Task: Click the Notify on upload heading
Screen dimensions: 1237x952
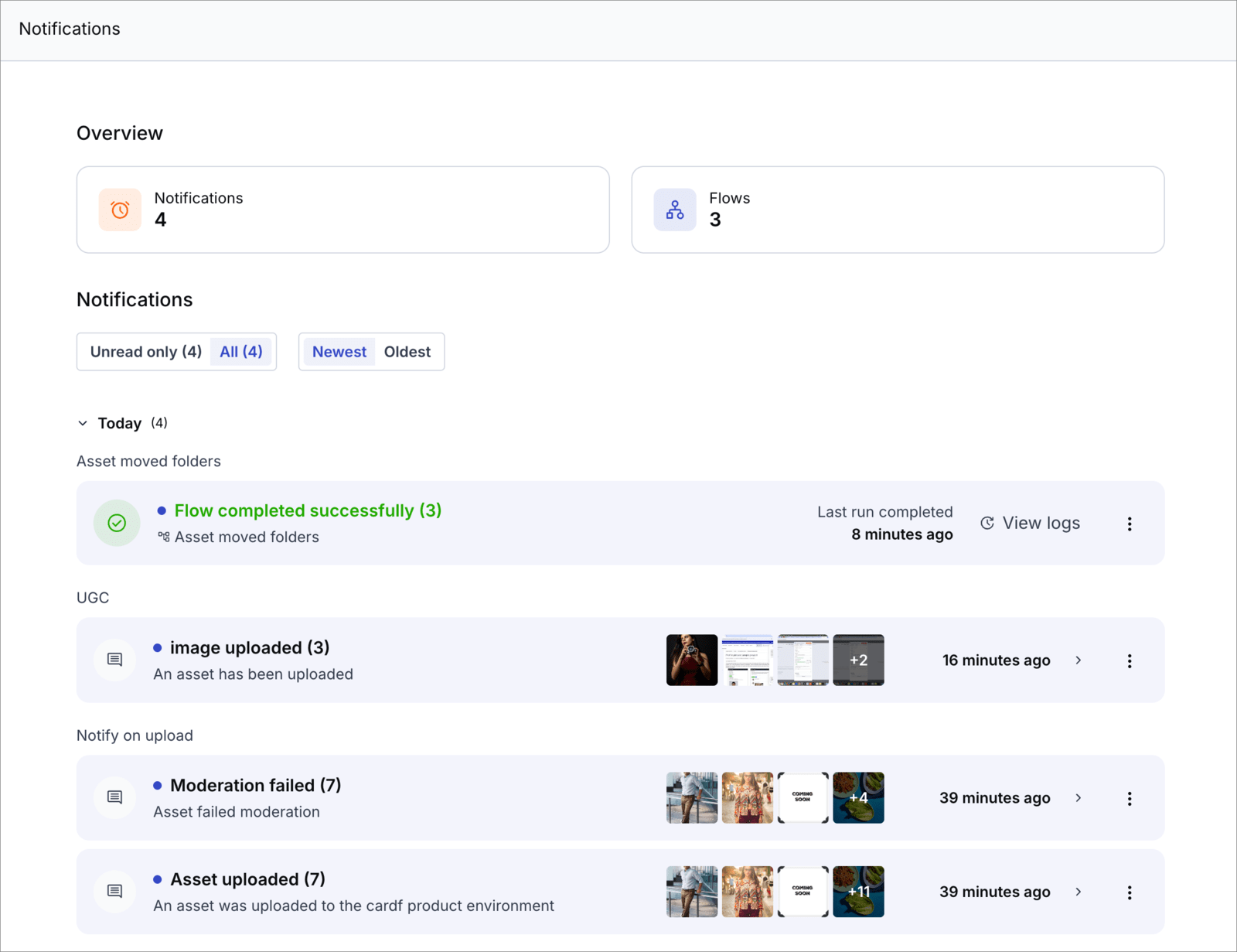Action: [x=135, y=735]
